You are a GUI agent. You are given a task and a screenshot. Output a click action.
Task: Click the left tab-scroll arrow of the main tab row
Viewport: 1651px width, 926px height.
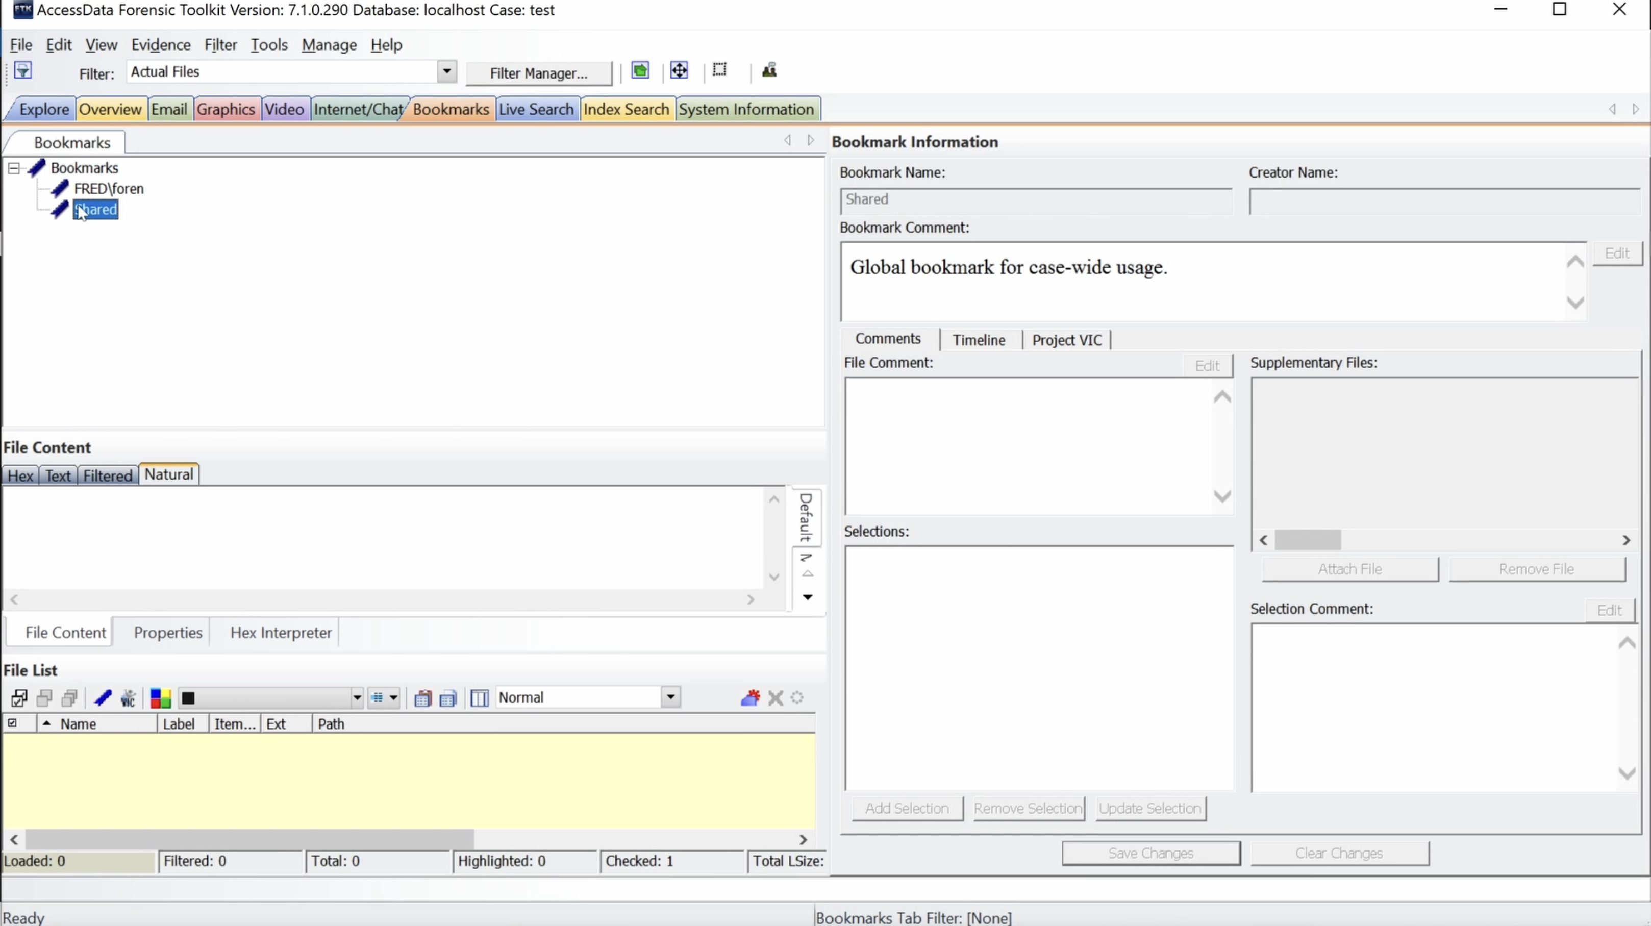tap(1613, 109)
